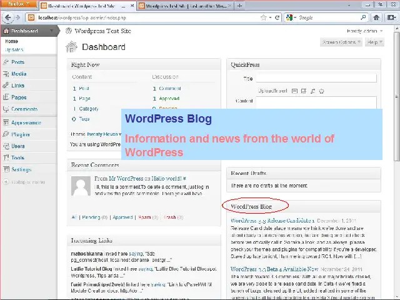Open Hello world! post link
Screen dimensions: 400x300
(x=167, y=178)
